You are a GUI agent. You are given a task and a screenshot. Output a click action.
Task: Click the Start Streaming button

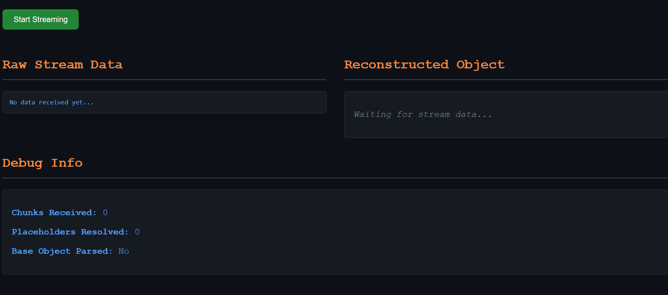[x=41, y=20]
